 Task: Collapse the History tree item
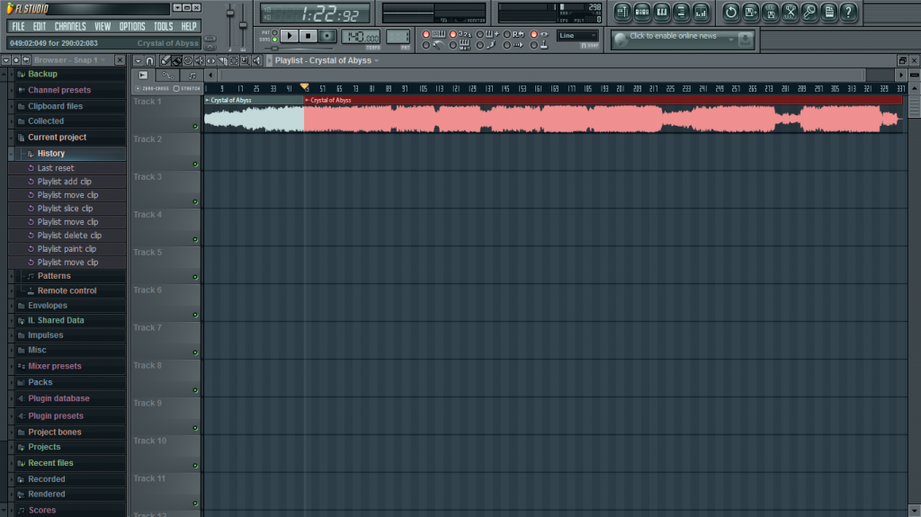tap(11, 154)
